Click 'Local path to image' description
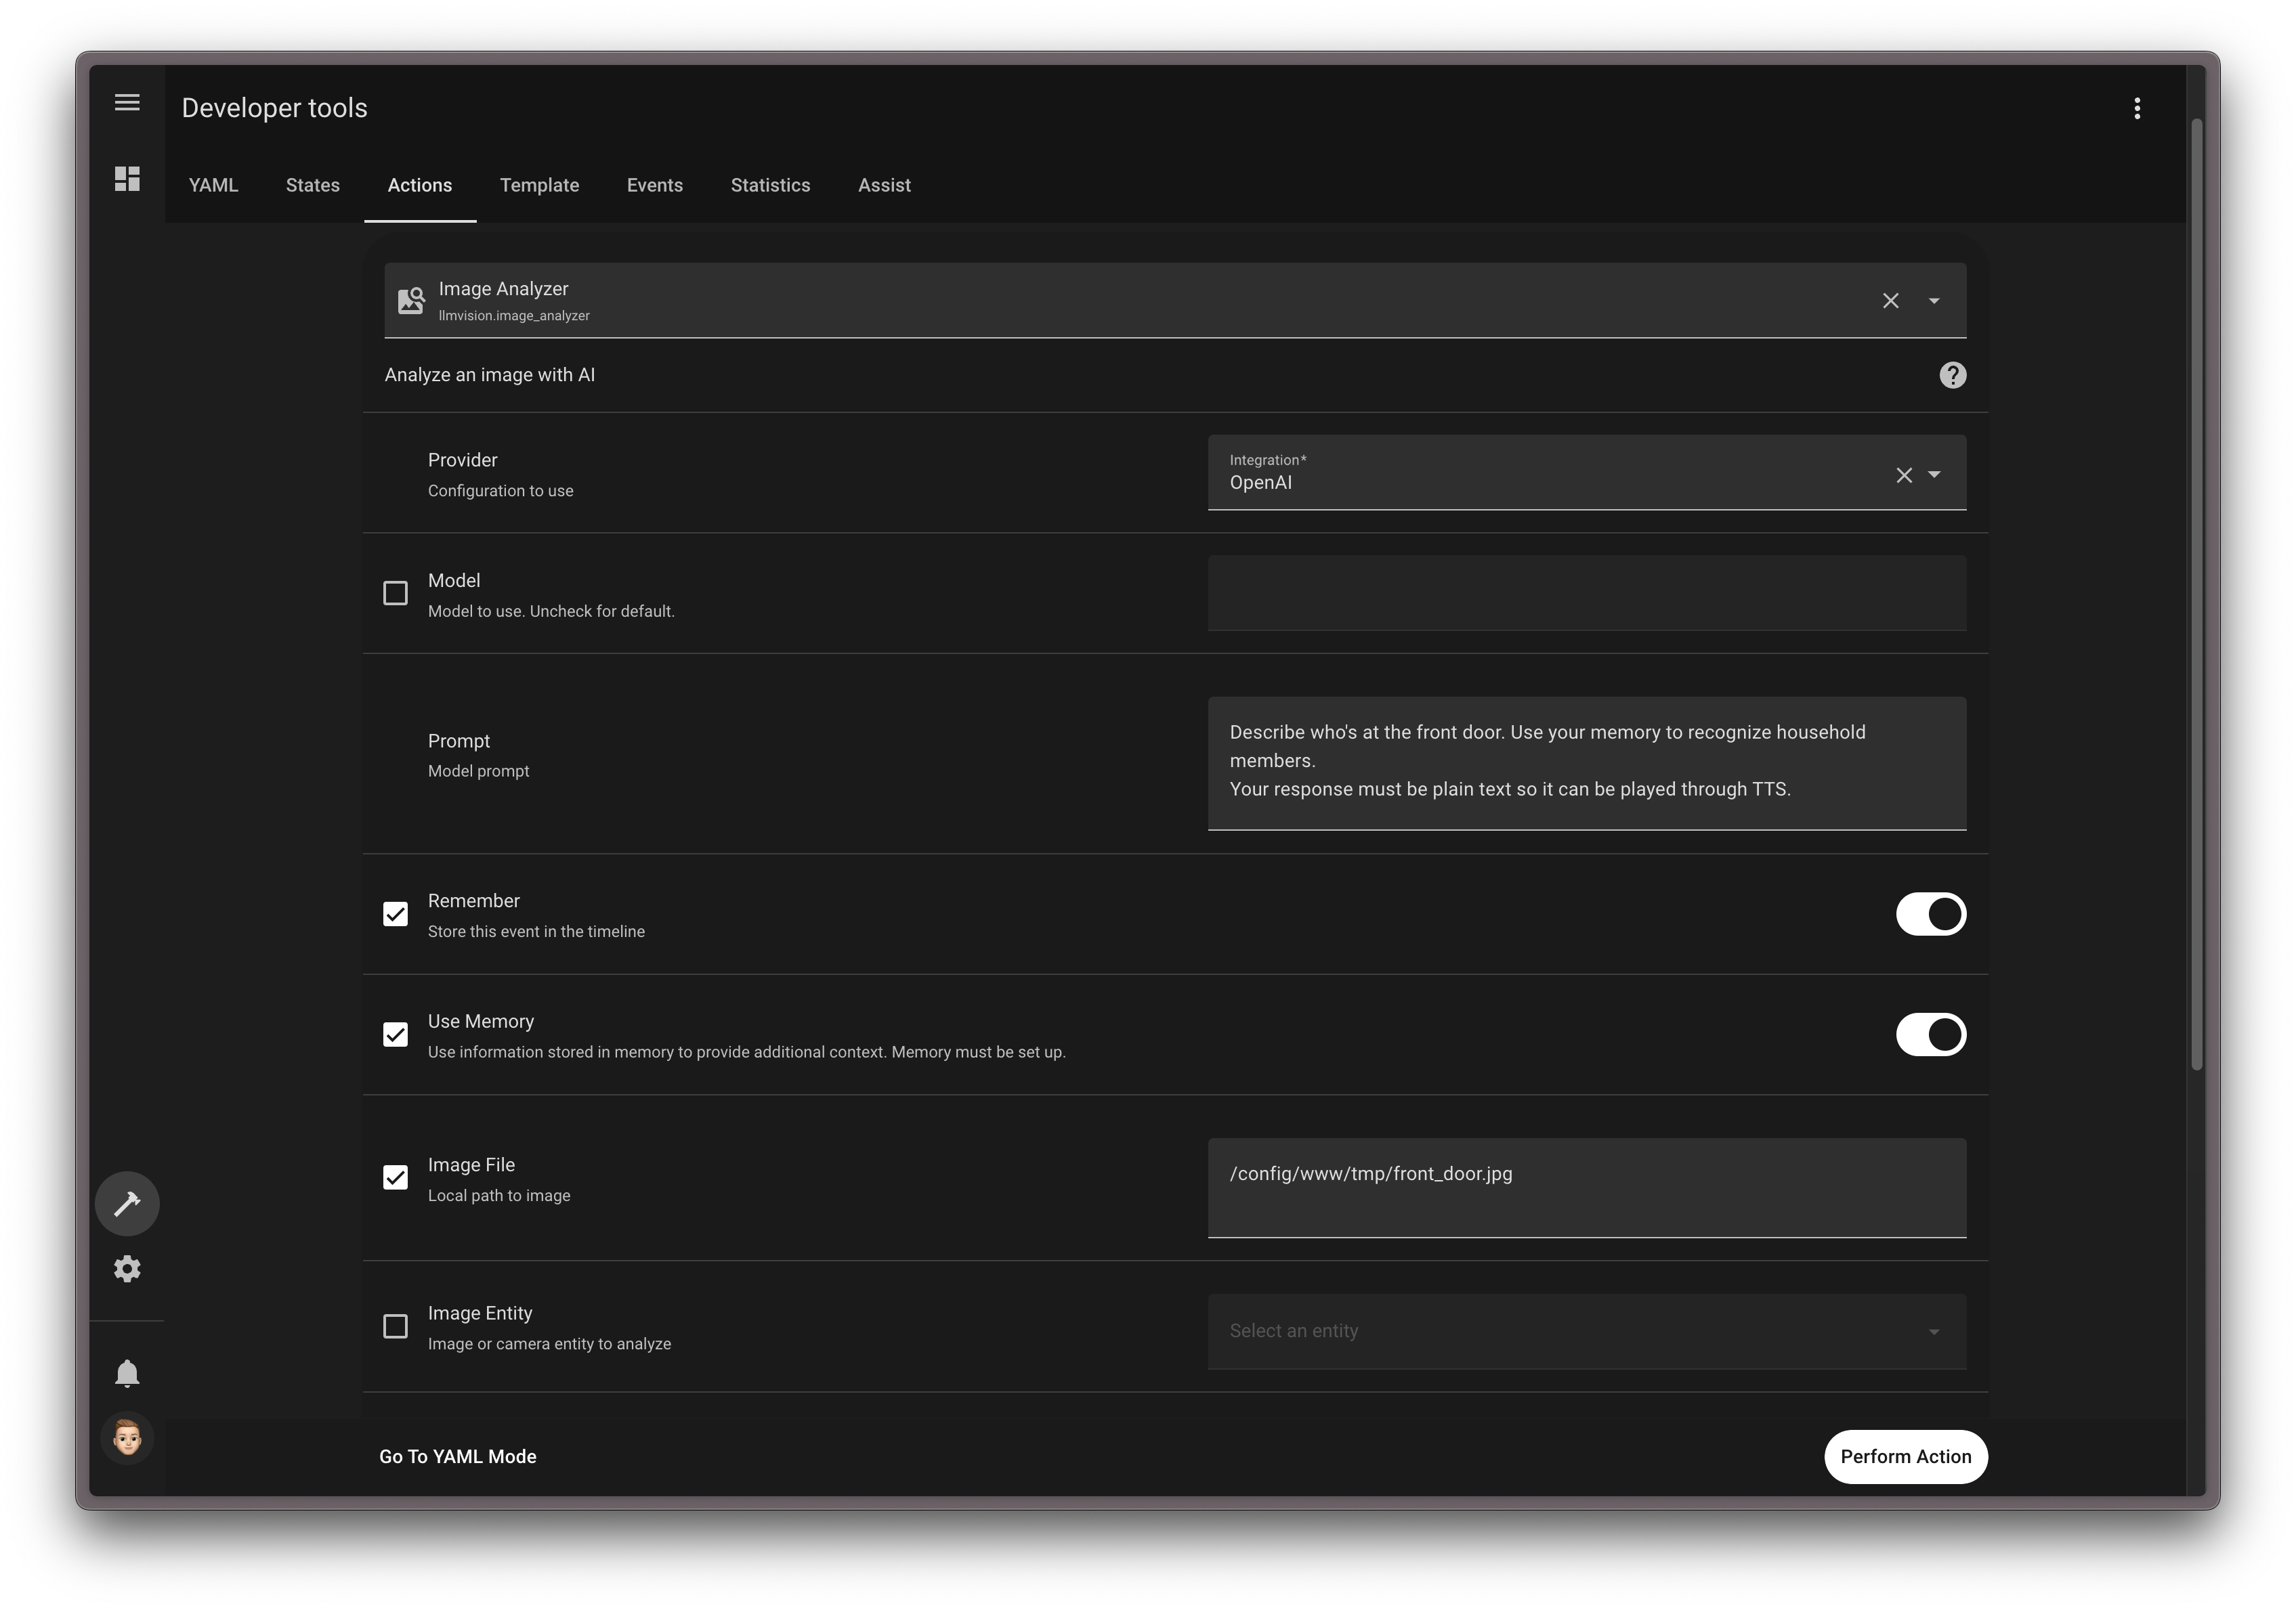 499,1195
